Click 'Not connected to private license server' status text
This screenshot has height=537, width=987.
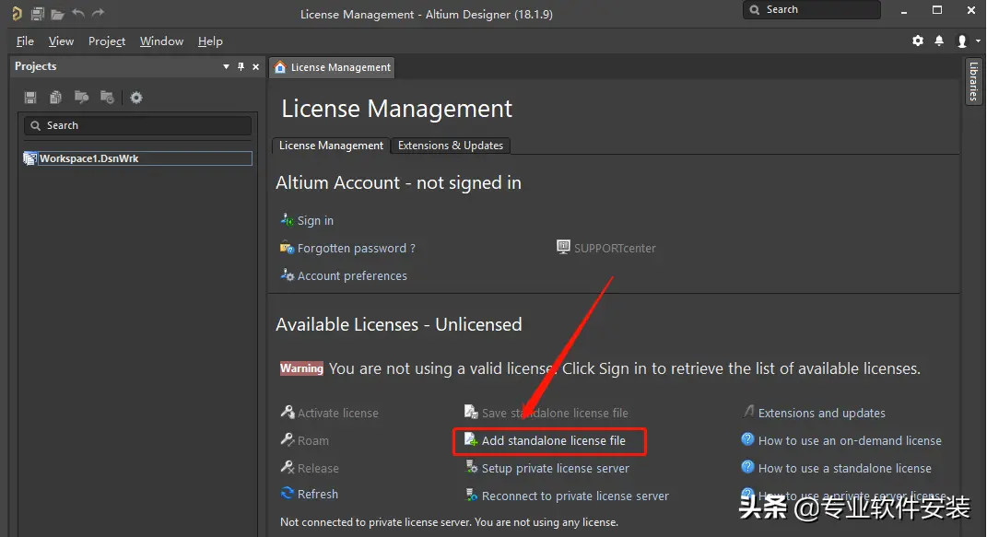click(x=376, y=522)
